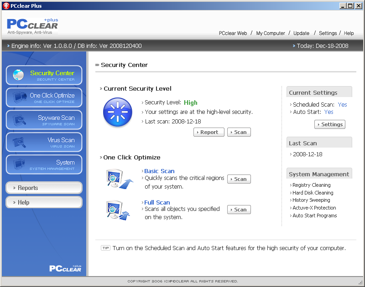Click the blue security level orb icon

coord(118,113)
